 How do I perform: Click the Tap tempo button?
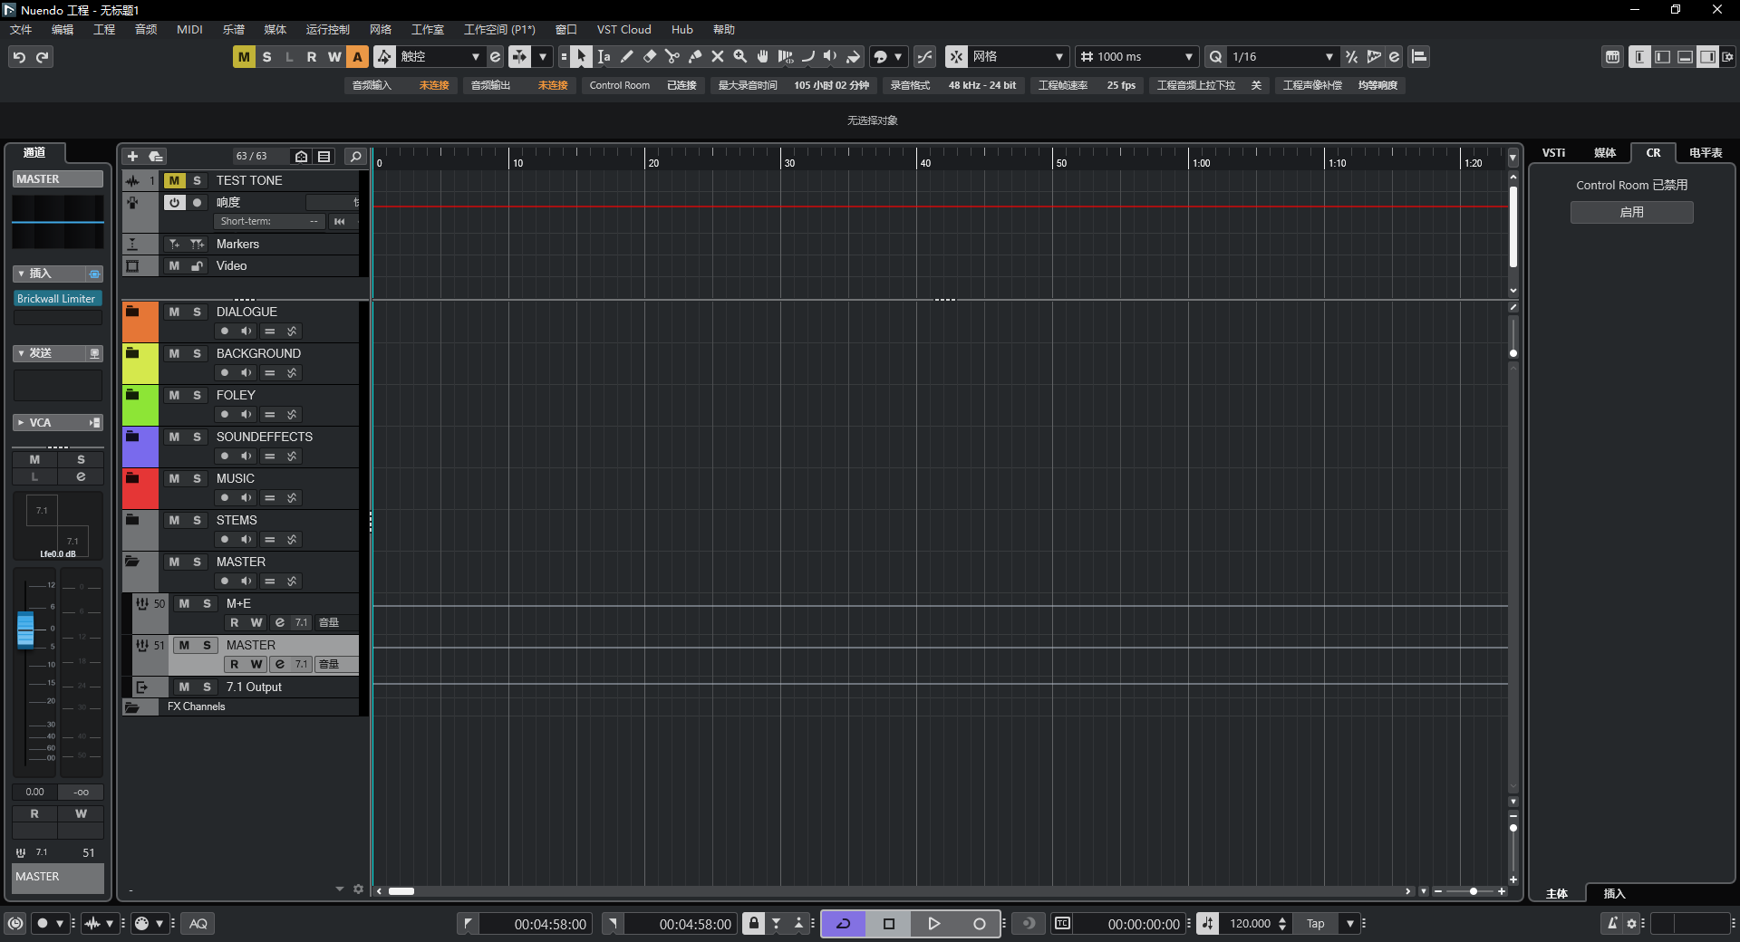[1315, 924]
